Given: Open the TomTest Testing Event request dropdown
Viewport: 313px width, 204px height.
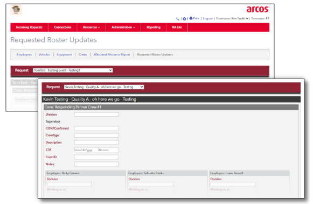Looking at the screenshot, I should coord(73,70).
